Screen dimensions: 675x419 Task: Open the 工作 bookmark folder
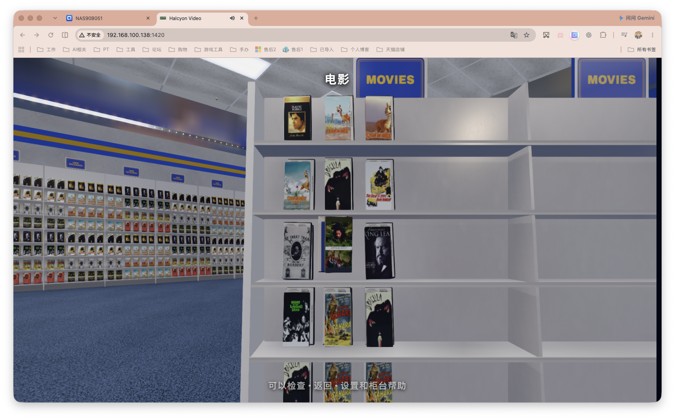(46, 50)
